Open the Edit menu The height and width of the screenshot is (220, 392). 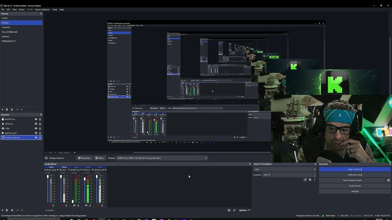point(8,9)
